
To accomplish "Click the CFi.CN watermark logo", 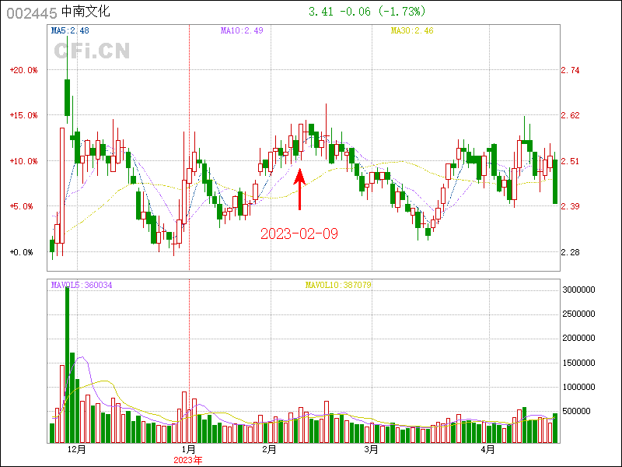I will click(92, 51).
